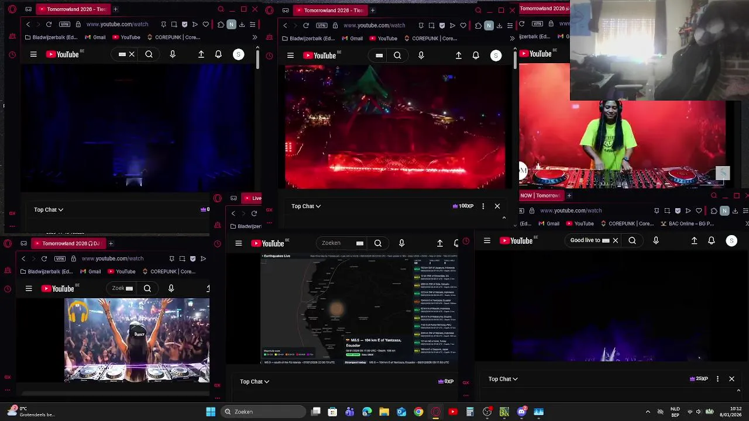Toggle heart bookmark in bottom-right window
Viewport: 749px width, 421px height.
[699, 210]
